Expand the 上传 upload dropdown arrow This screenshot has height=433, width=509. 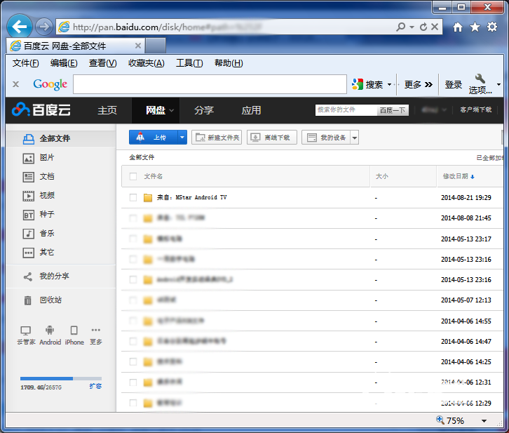182,138
